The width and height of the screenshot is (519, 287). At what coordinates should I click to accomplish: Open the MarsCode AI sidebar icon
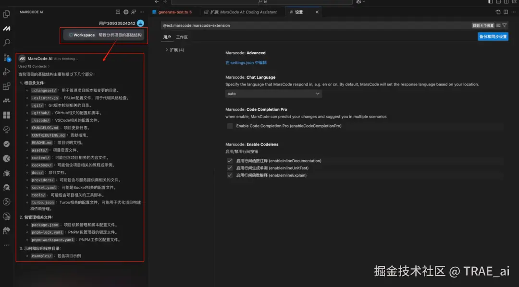[6, 28]
